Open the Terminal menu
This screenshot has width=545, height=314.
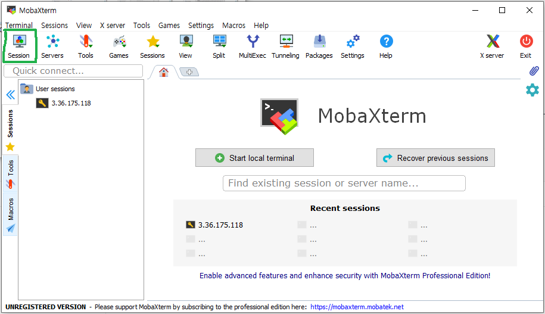coord(19,26)
